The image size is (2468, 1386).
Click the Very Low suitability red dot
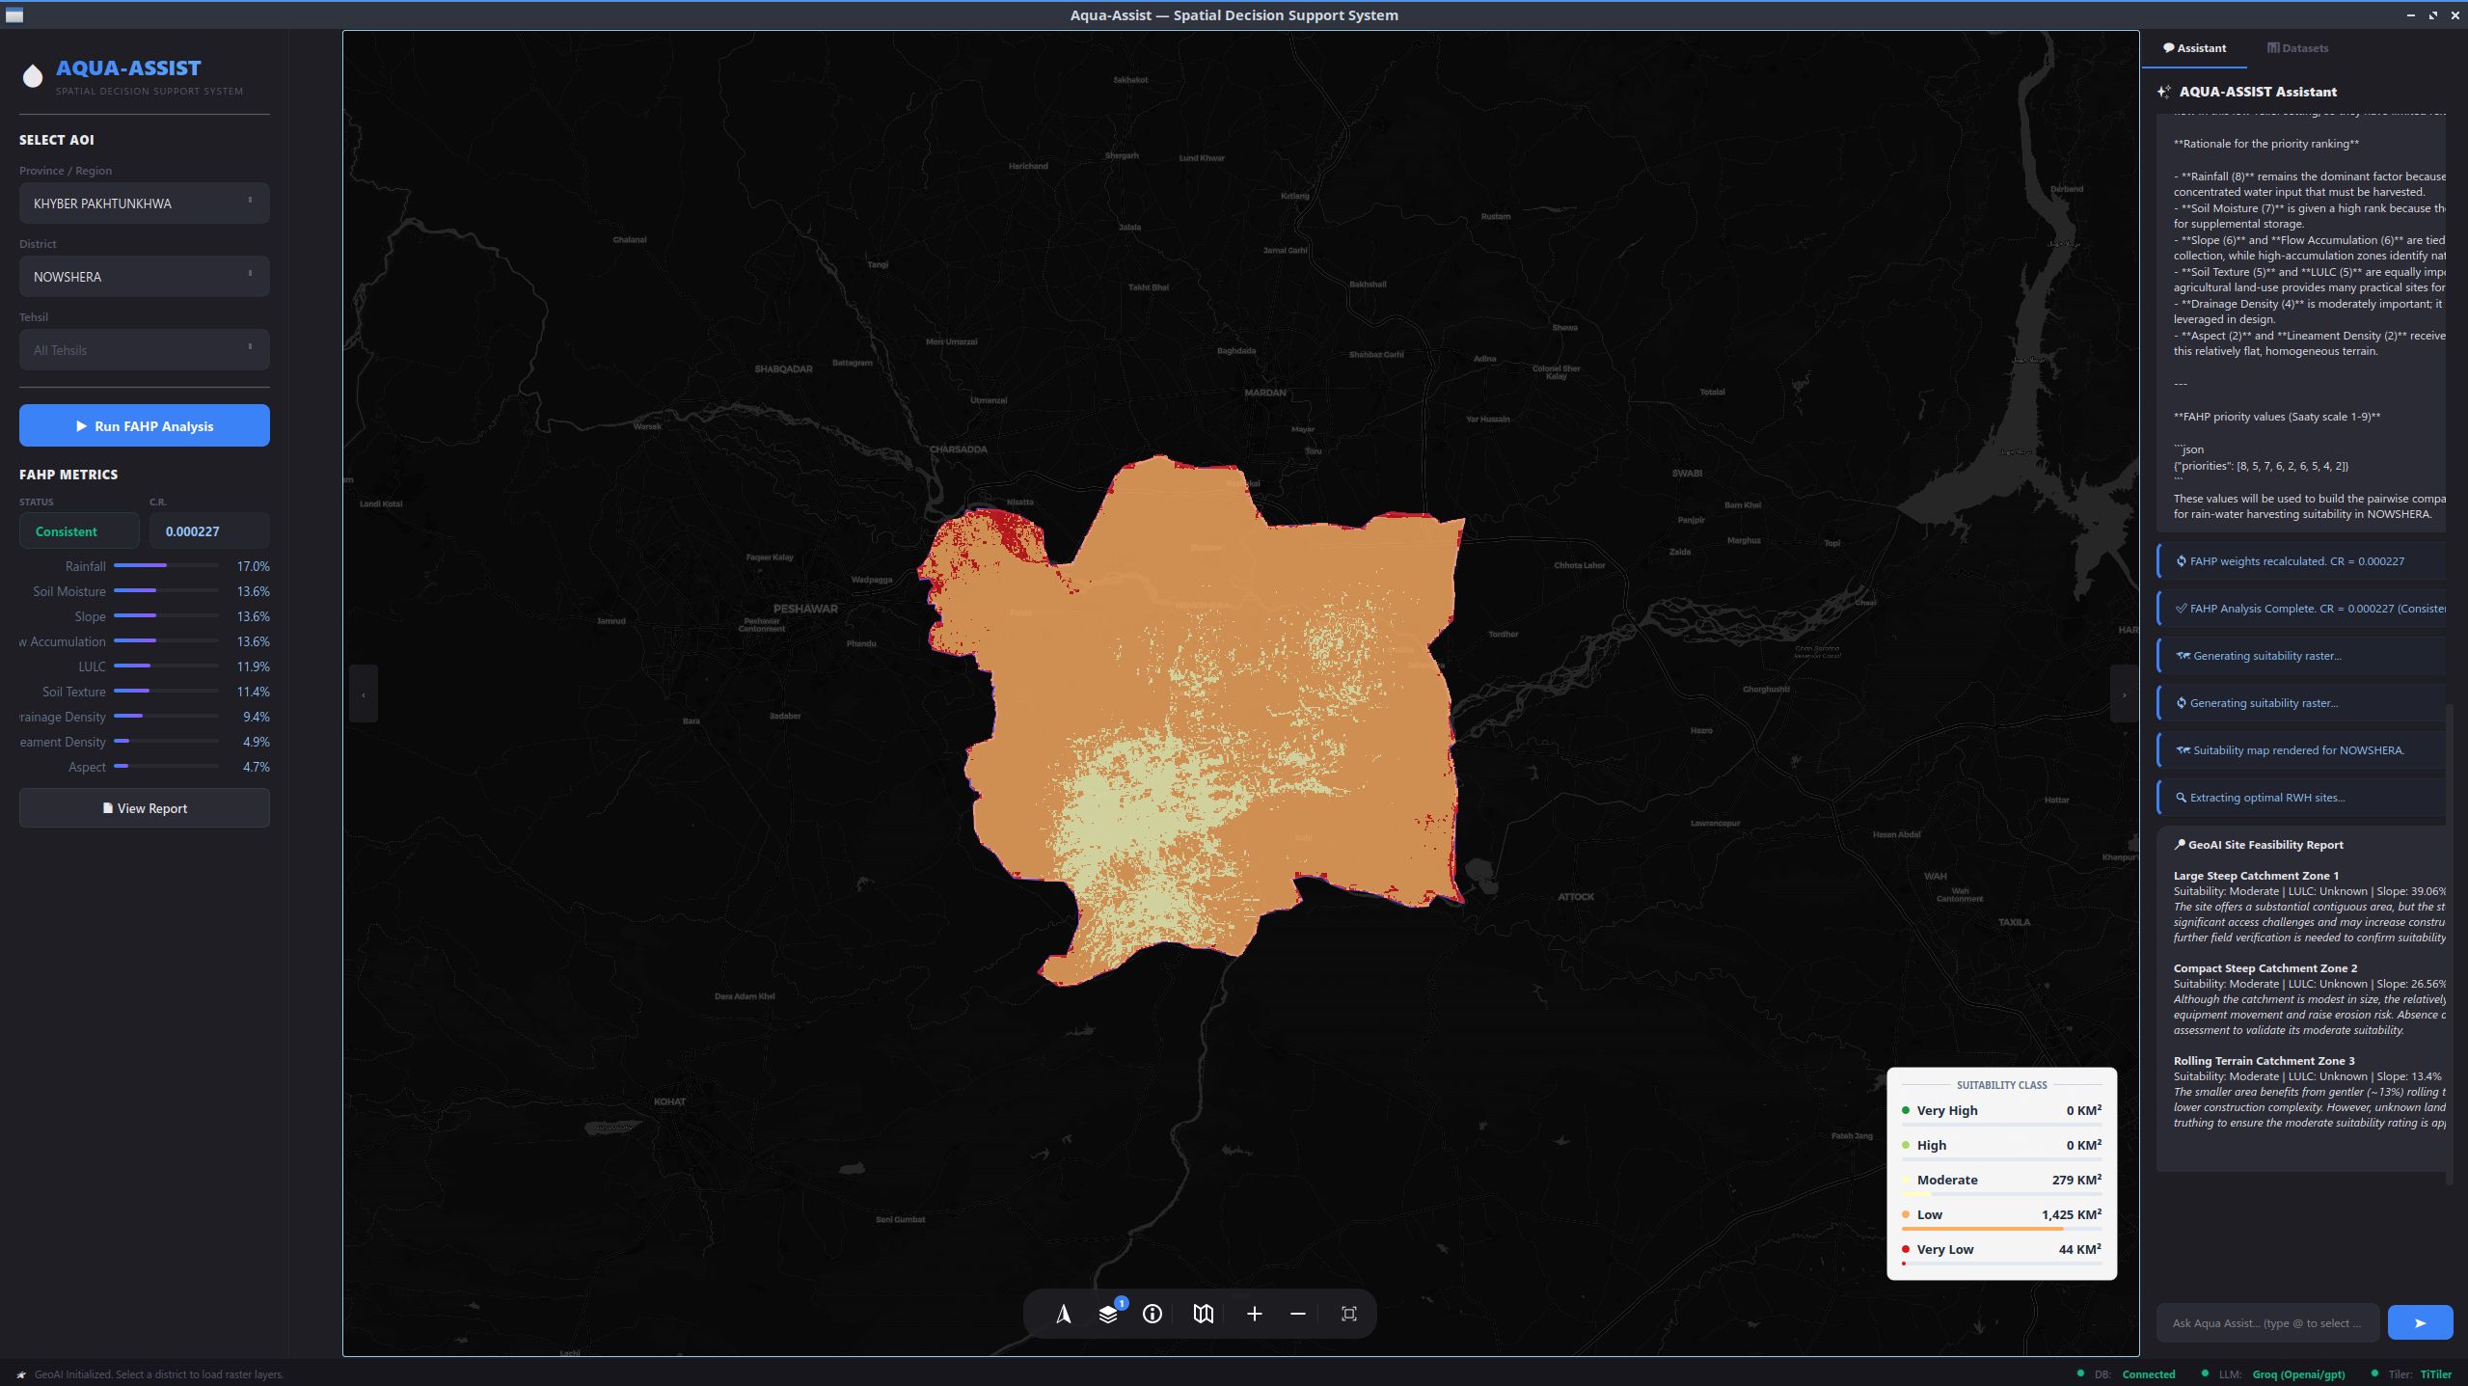point(1906,1249)
